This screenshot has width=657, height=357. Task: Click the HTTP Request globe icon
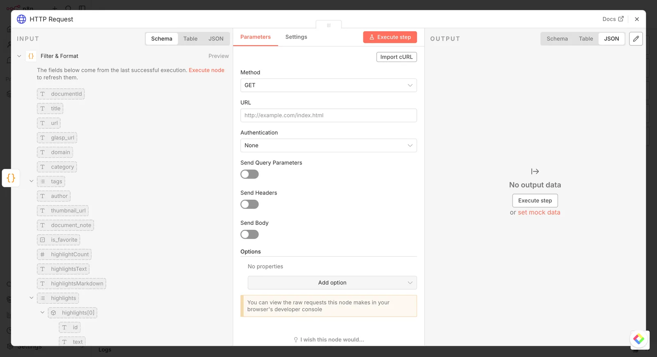coord(21,19)
